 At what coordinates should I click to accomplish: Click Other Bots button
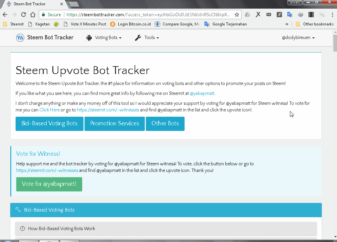point(165,124)
